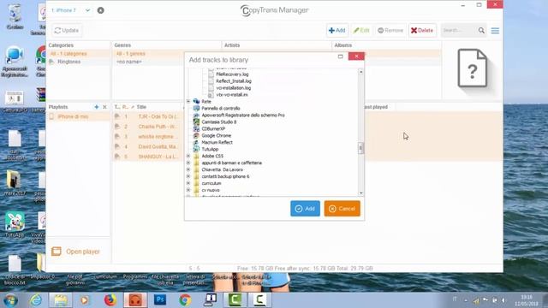Expand the Rete tree node
The image size is (548, 308).
[x=188, y=102]
